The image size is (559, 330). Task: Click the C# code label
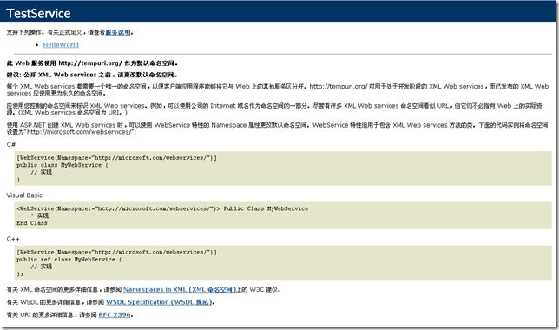(11, 144)
